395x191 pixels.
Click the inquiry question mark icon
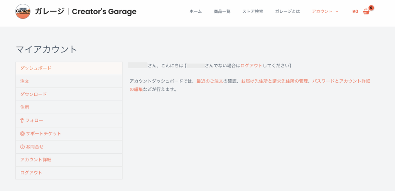(22, 147)
